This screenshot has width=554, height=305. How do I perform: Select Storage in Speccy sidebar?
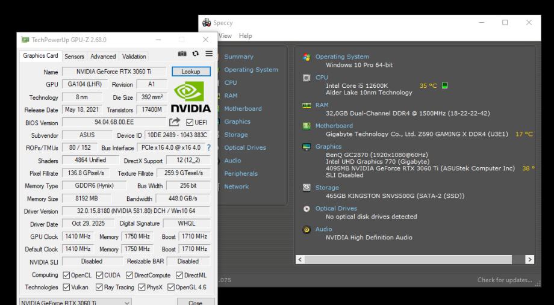pyautogui.click(x=235, y=135)
